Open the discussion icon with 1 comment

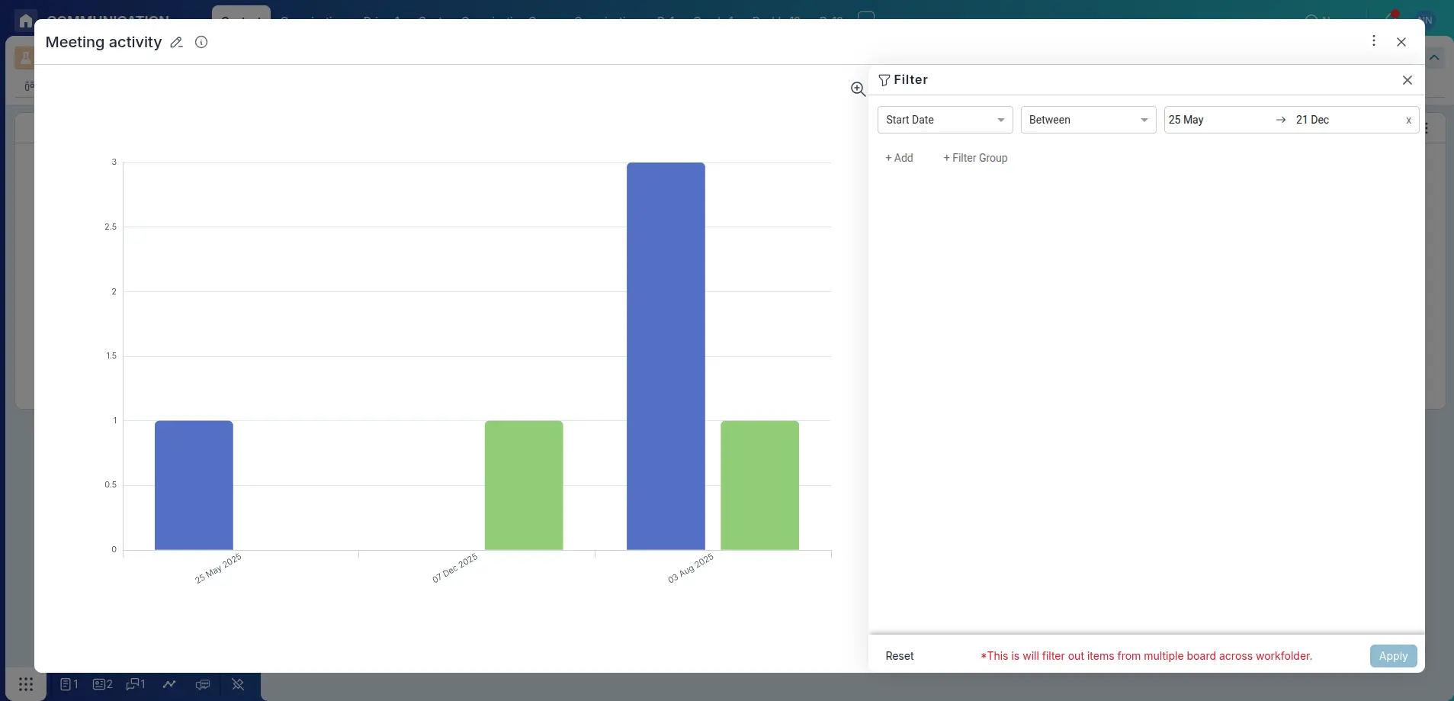tap(134, 684)
